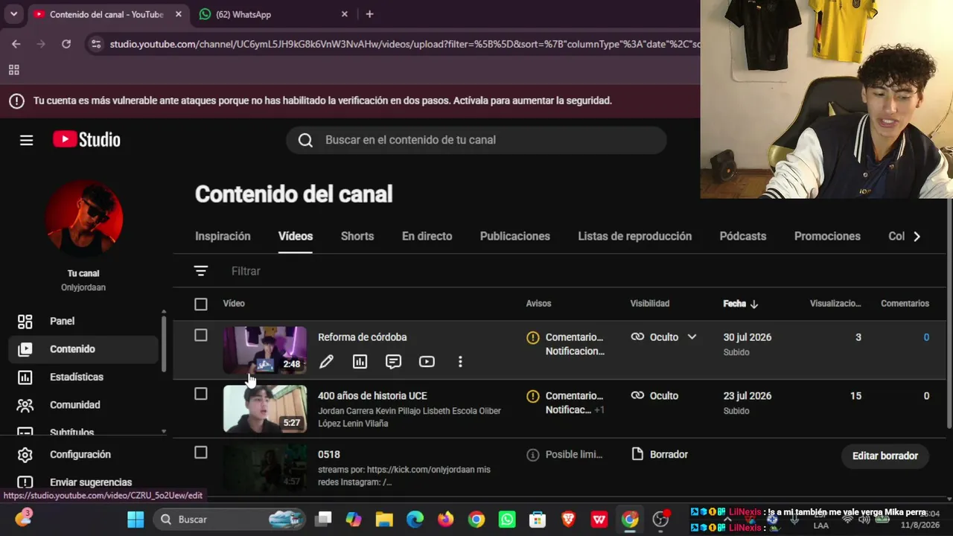Screen dimensions: 953x536
Task: Open the Listas de reproducción tab
Action: click(635, 237)
